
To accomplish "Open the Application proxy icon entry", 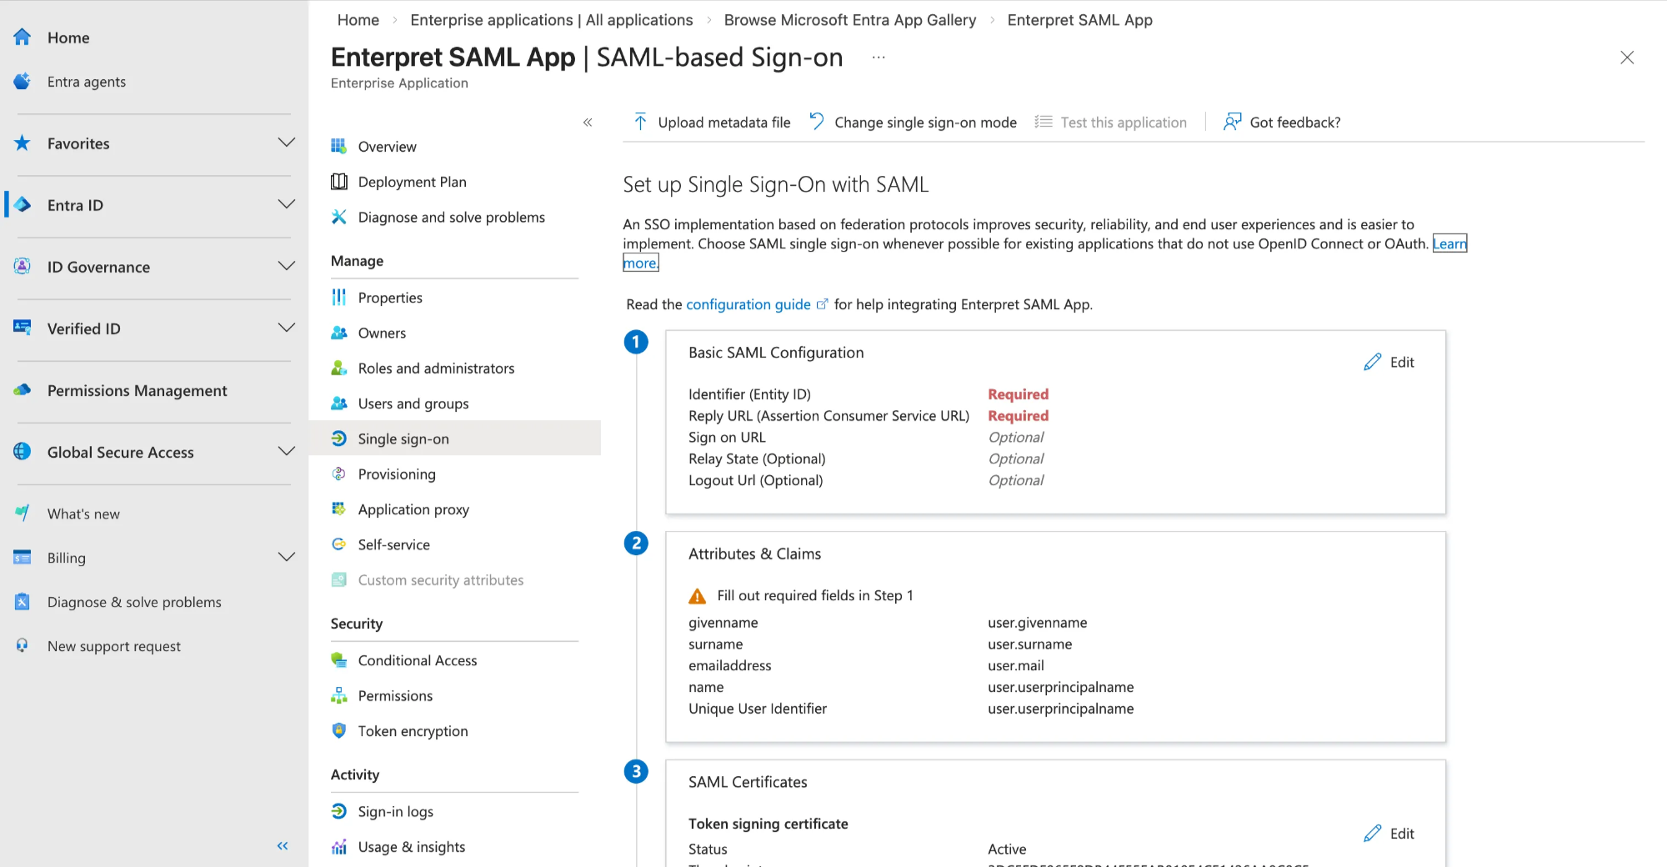I will point(339,509).
